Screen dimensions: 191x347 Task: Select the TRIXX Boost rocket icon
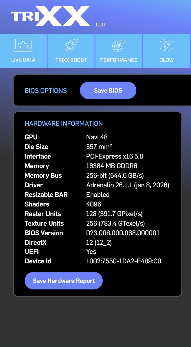(71, 45)
